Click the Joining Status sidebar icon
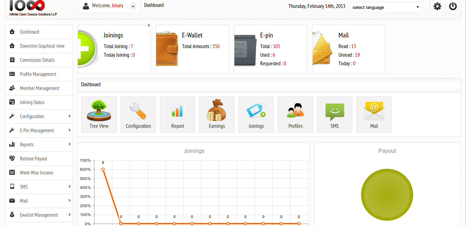This screenshot has height=226, width=466. pos(12,102)
